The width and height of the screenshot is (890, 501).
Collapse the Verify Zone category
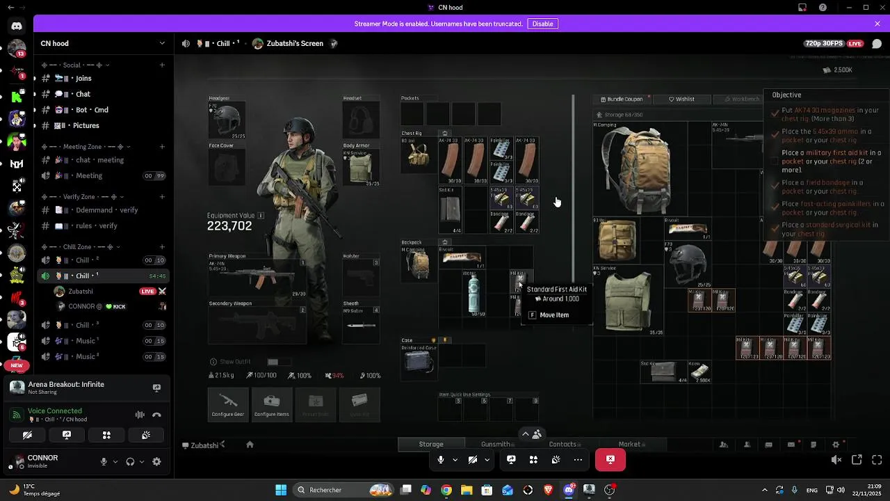pyautogui.click(x=79, y=196)
